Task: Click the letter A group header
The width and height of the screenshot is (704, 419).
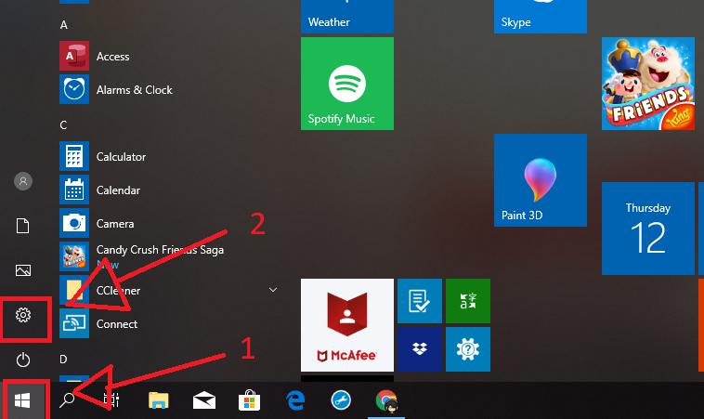Action: tap(64, 25)
